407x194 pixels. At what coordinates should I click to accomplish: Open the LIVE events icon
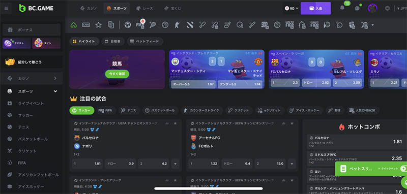86,25
